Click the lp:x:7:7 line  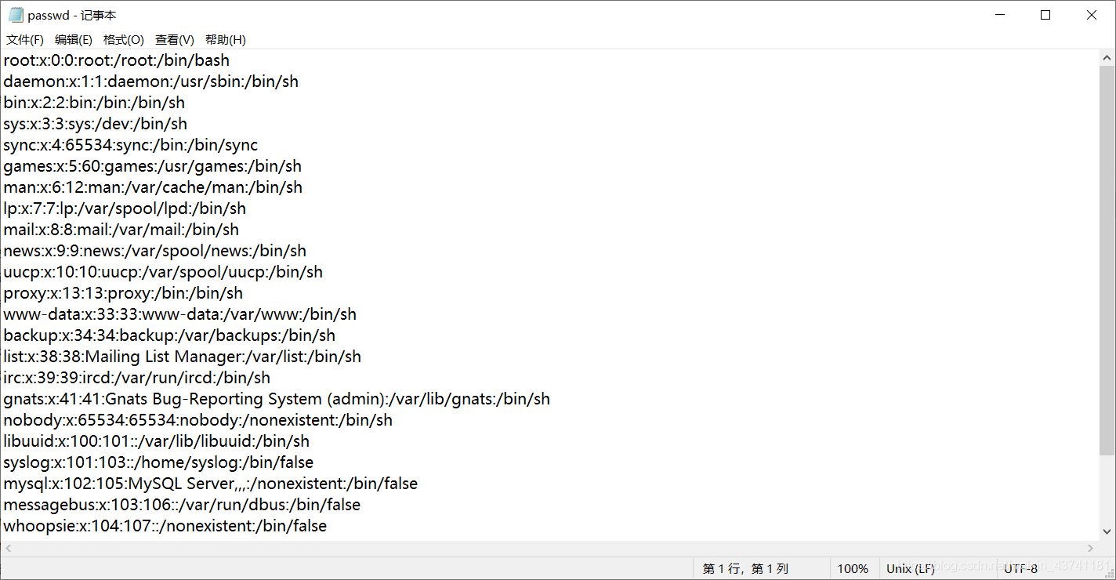125,208
